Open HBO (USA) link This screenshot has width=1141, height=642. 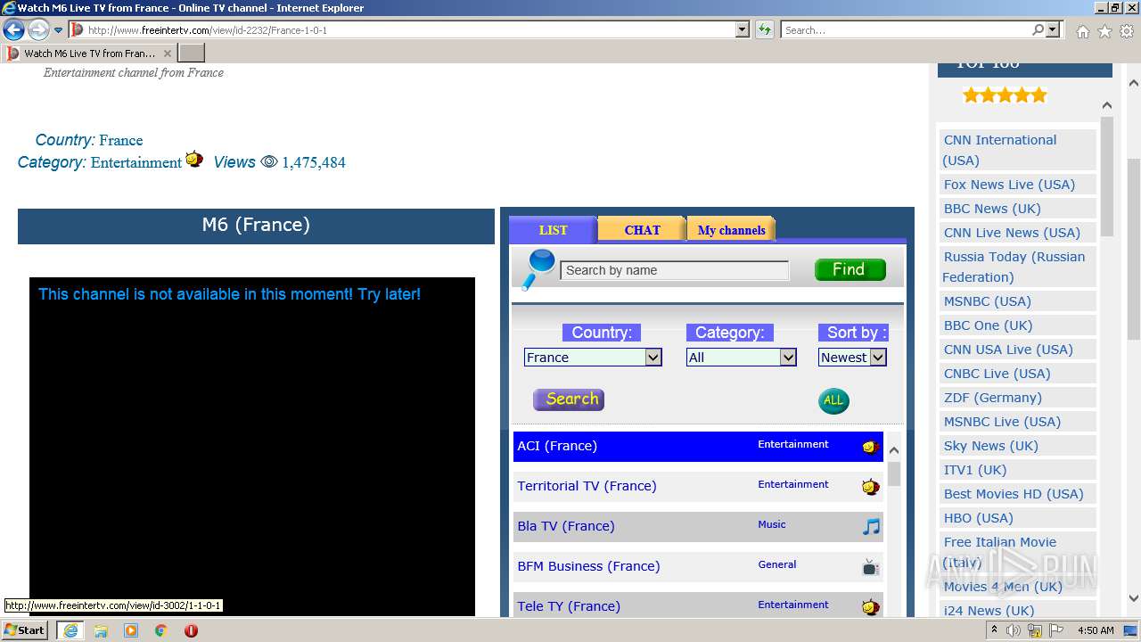click(x=978, y=518)
